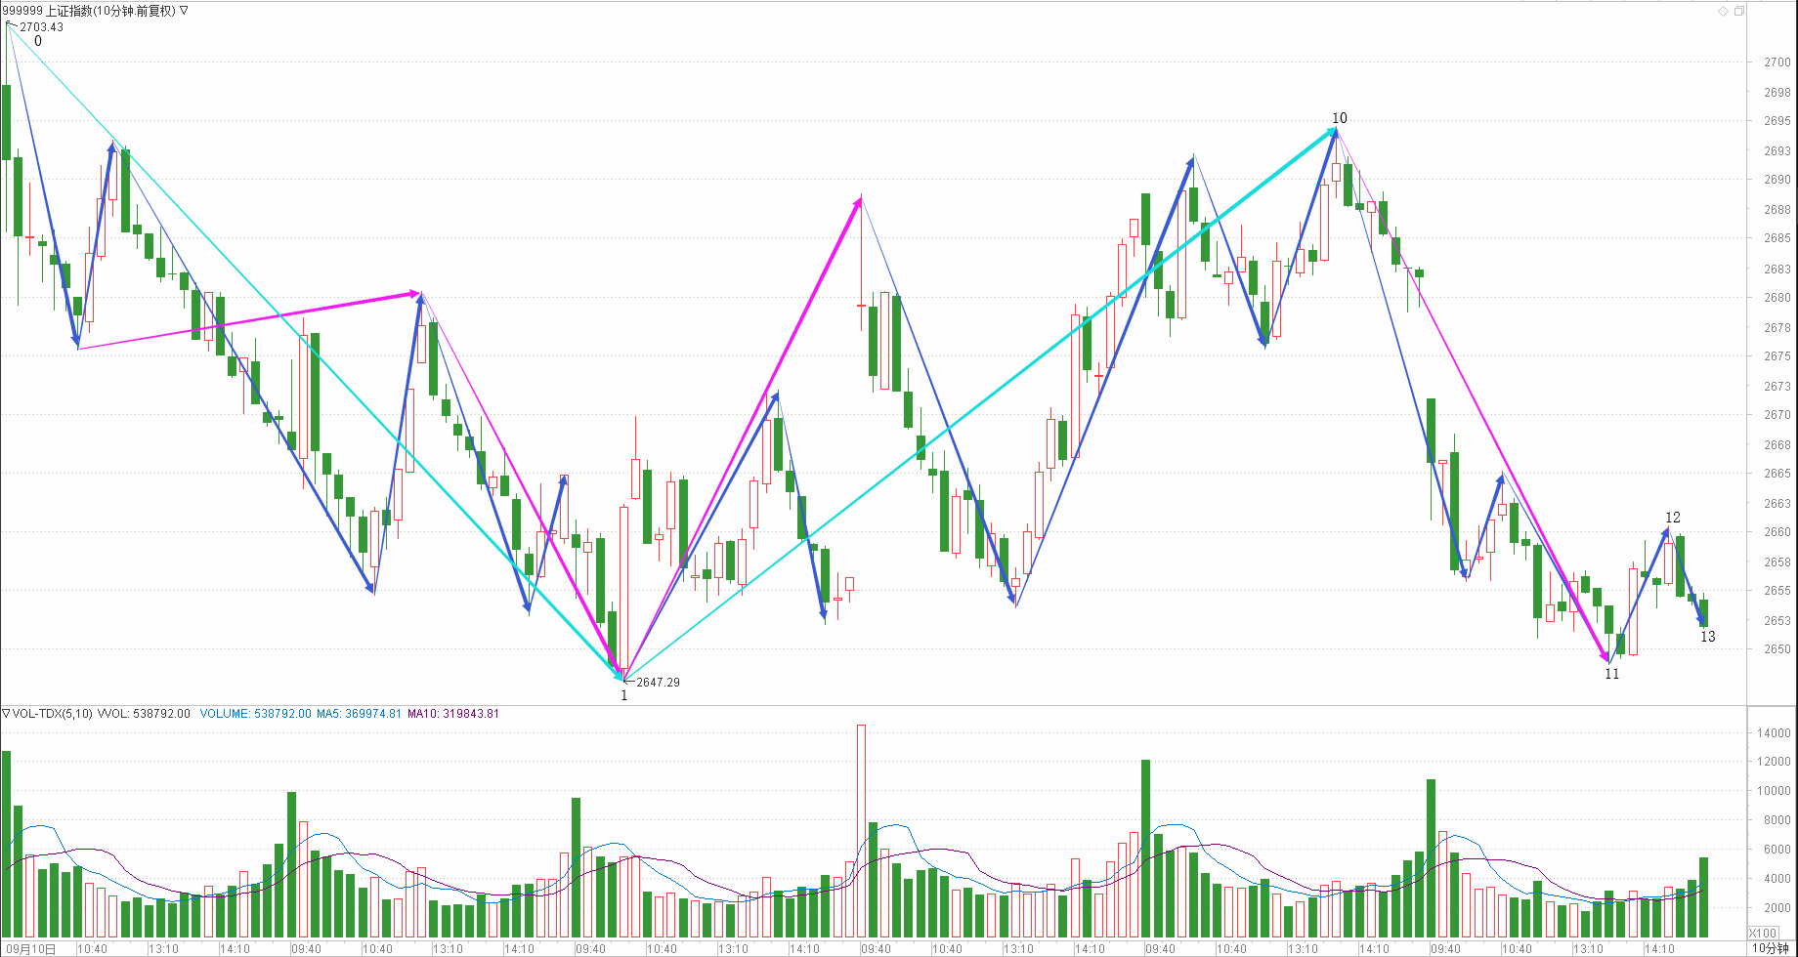Open the dropdown triangle after 上证指数 title

click(184, 11)
